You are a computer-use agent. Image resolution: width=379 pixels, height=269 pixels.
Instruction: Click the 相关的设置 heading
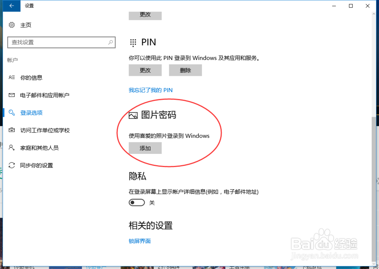coord(150,225)
